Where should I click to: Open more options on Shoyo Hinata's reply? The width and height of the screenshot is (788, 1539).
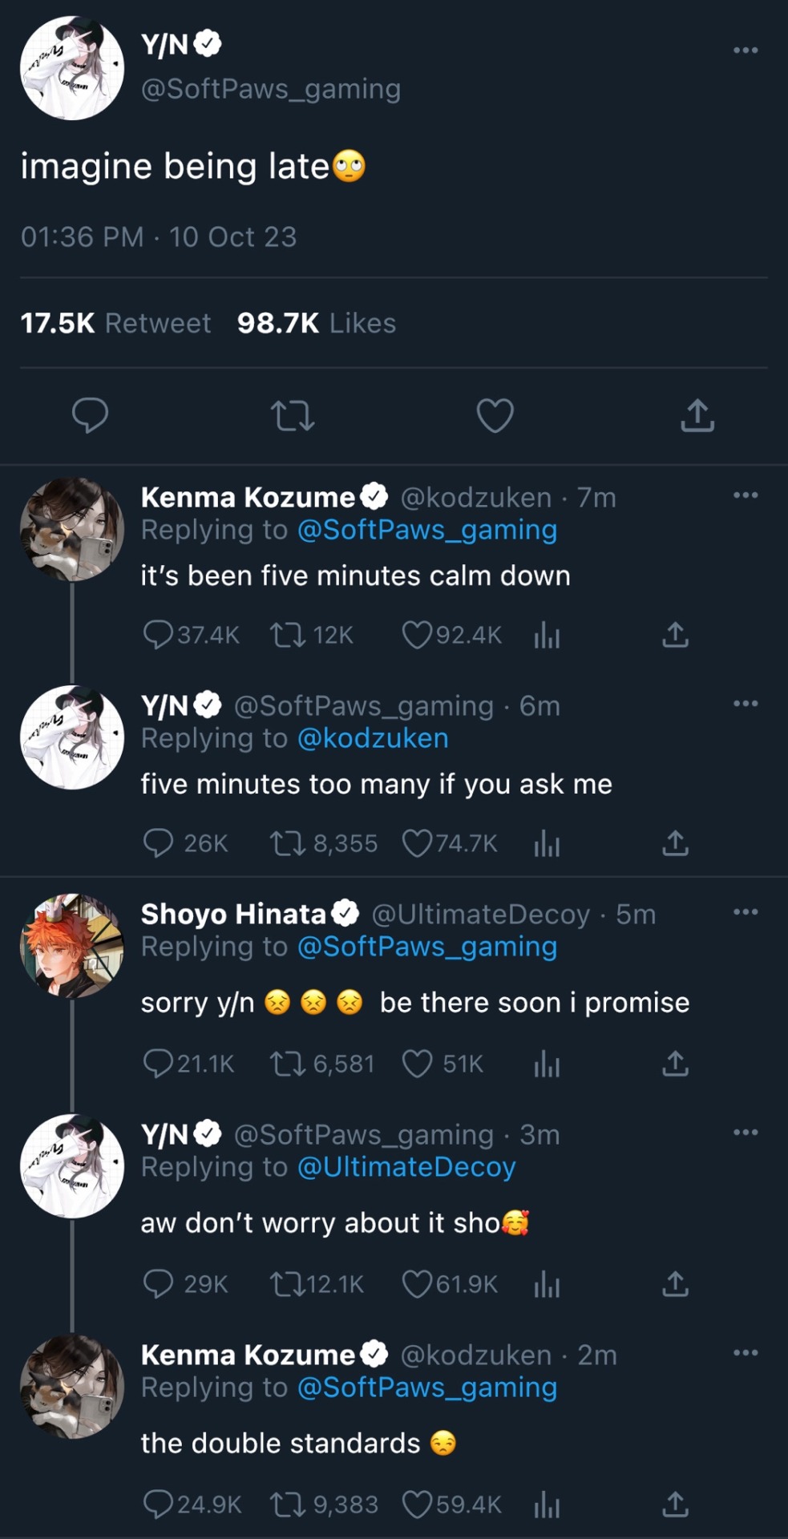coord(745,912)
